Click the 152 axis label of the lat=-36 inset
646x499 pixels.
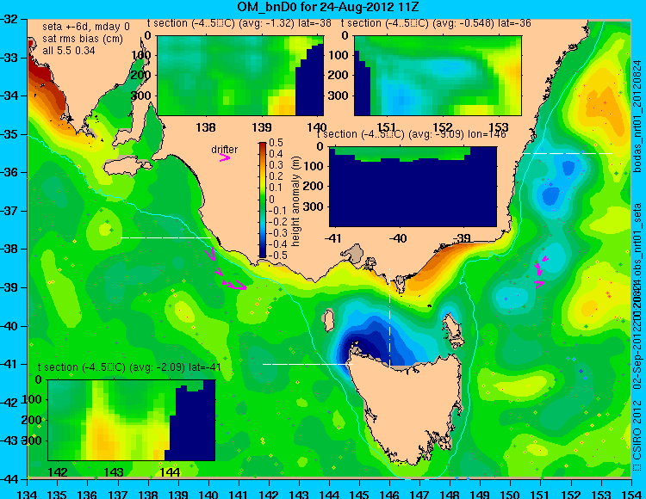point(443,127)
